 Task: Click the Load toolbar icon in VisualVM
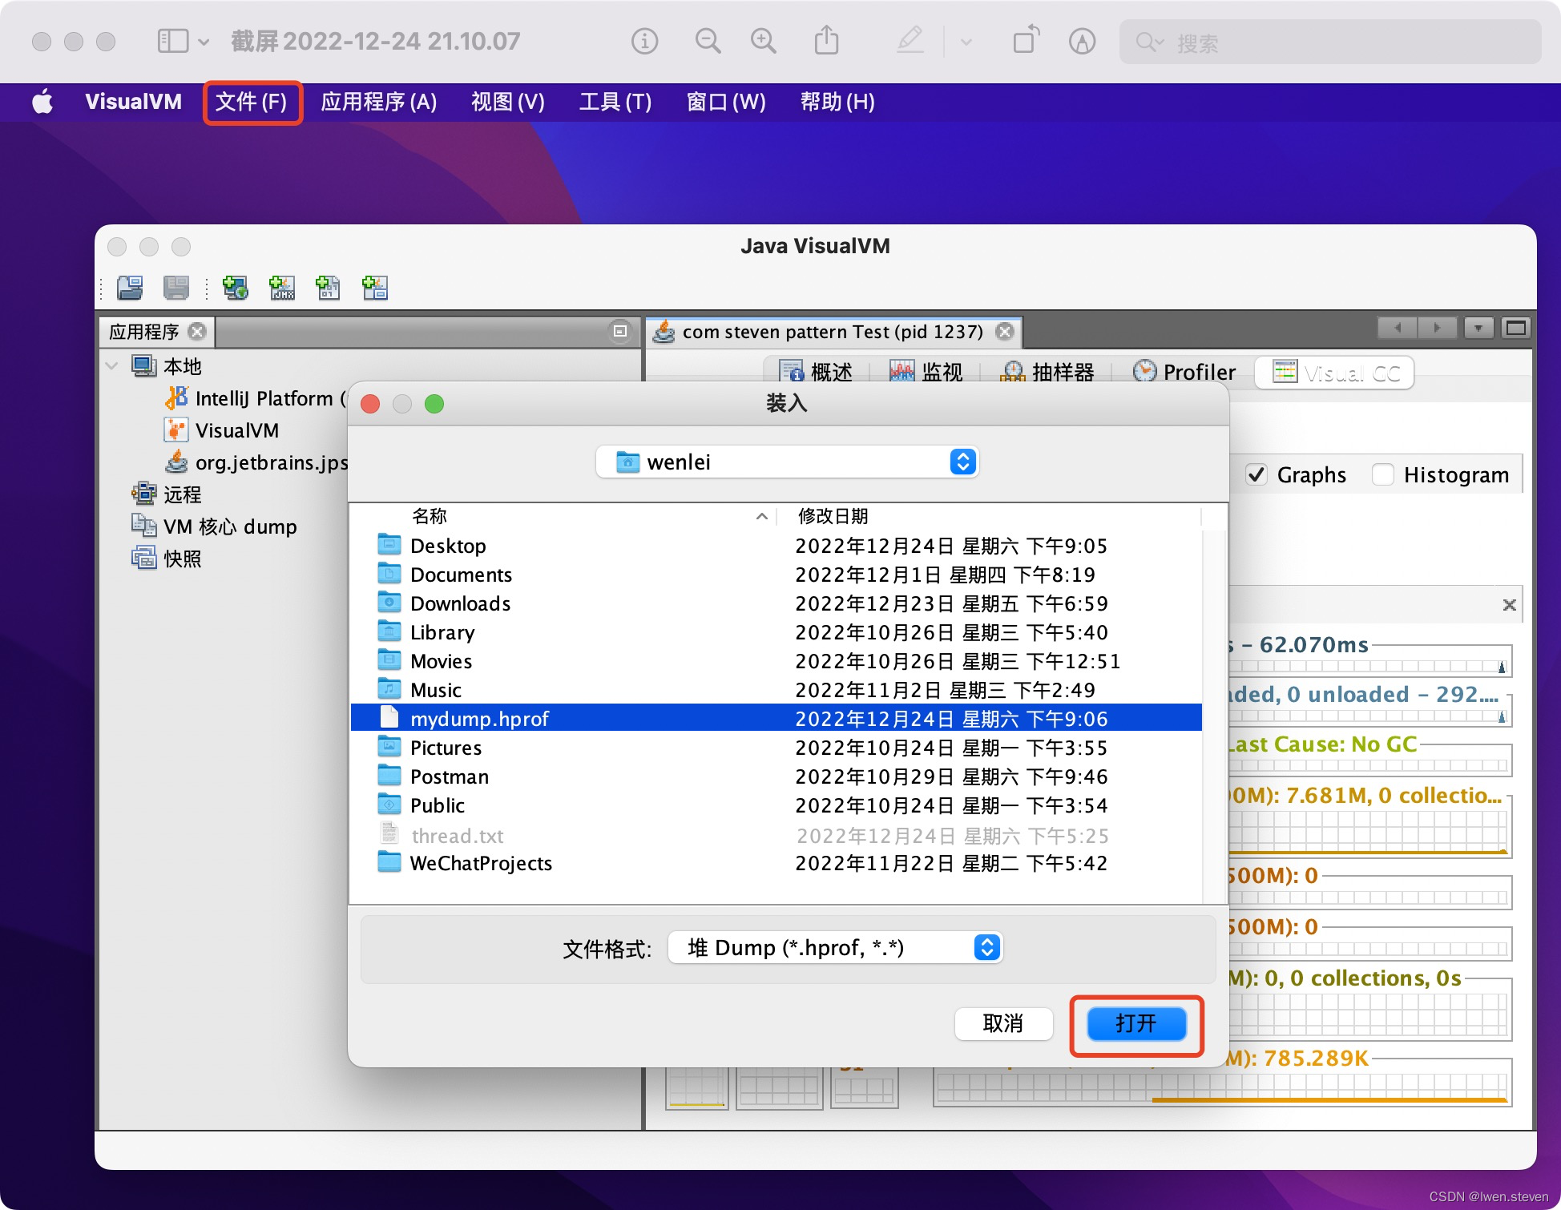pyautogui.click(x=130, y=287)
